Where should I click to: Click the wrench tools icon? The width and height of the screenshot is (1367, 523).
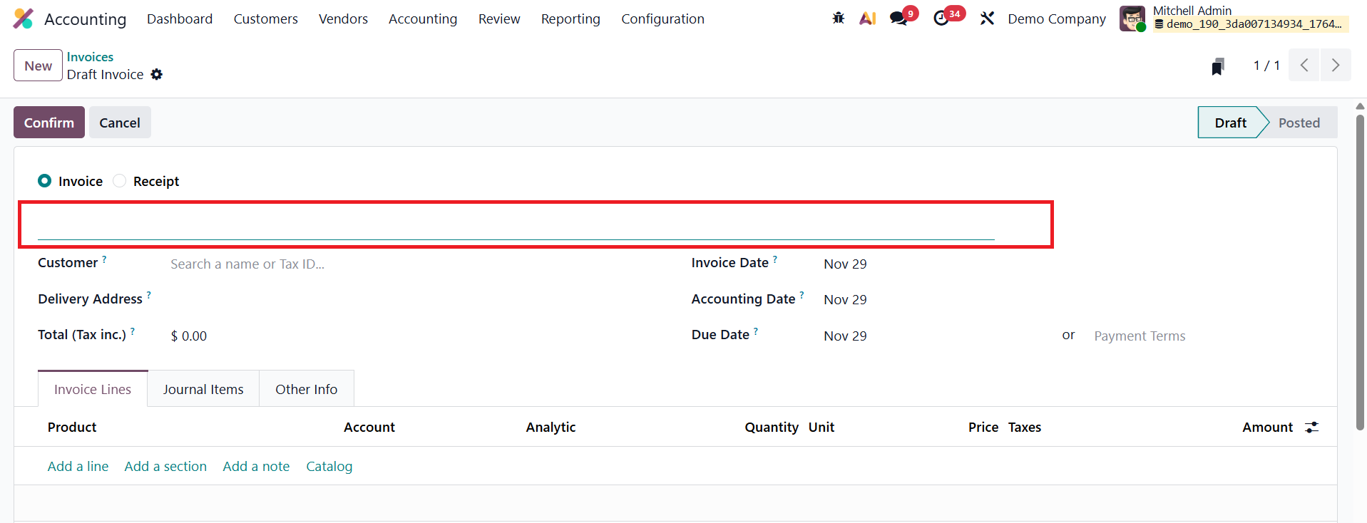(987, 19)
